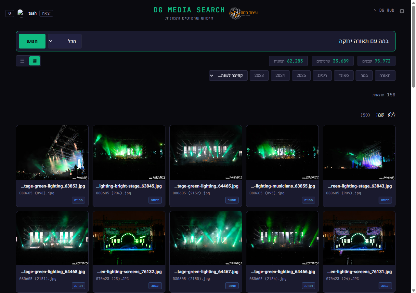Click תמונה badge on 080605 (895).jpg card
This screenshot has height=293, width=416.
(308, 200)
